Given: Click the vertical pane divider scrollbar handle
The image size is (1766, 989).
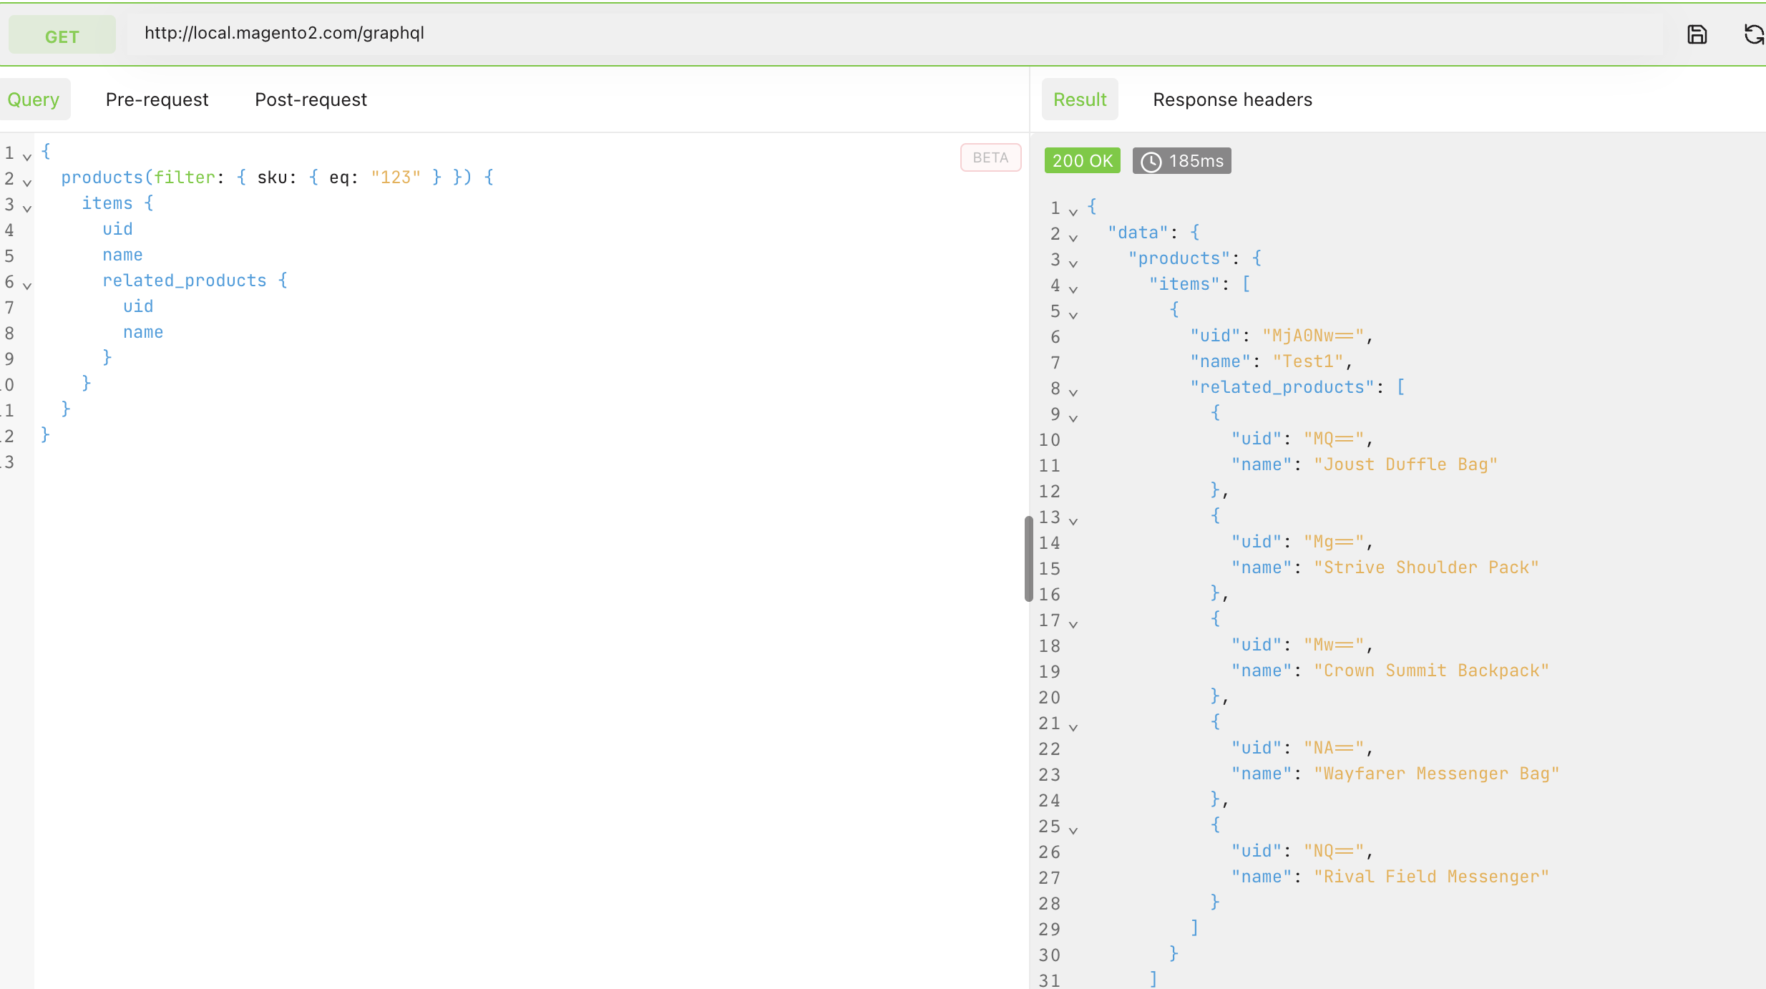Looking at the screenshot, I should pyautogui.click(x=1028, y=558).
